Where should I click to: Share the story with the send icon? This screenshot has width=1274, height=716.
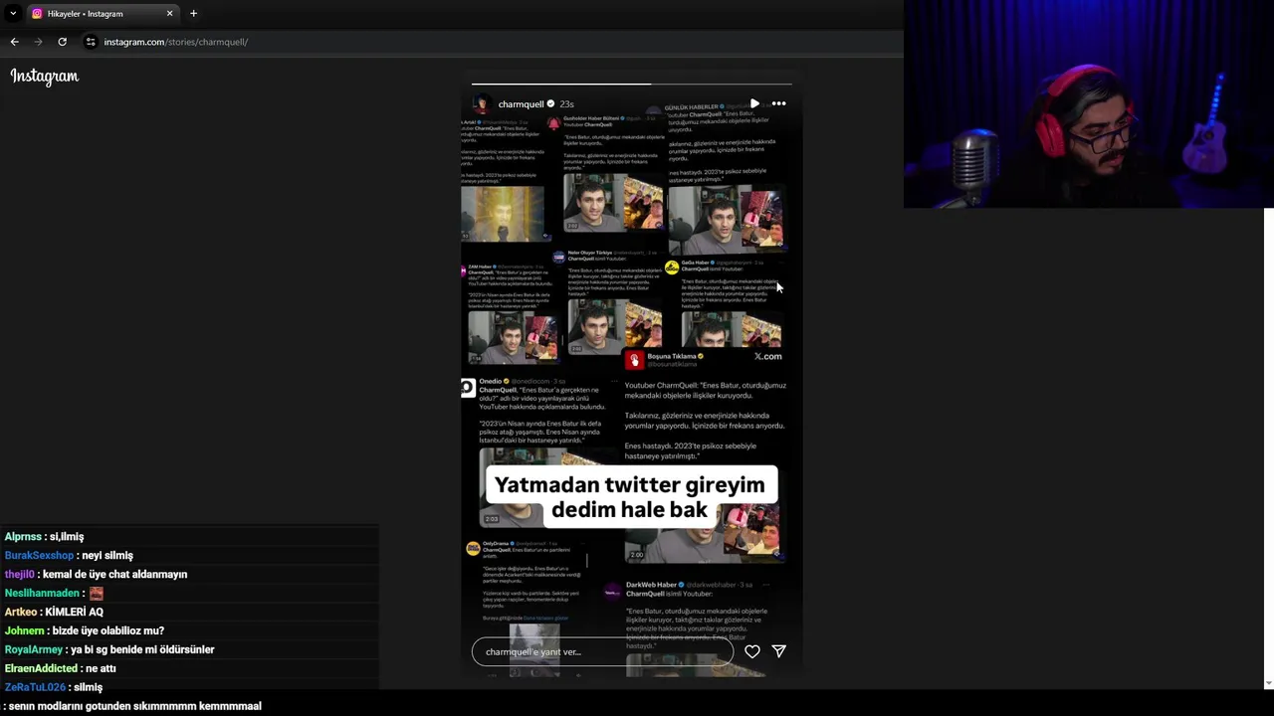pos(778,651)
